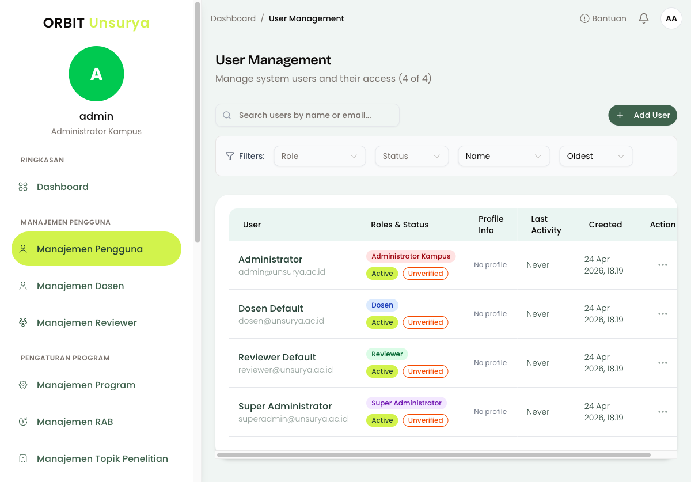Image resolution: width=691 pixels, height=482 pixels.
Task: Click Active badge in Reviewer Default row
Action: click(x=382, y=371)
